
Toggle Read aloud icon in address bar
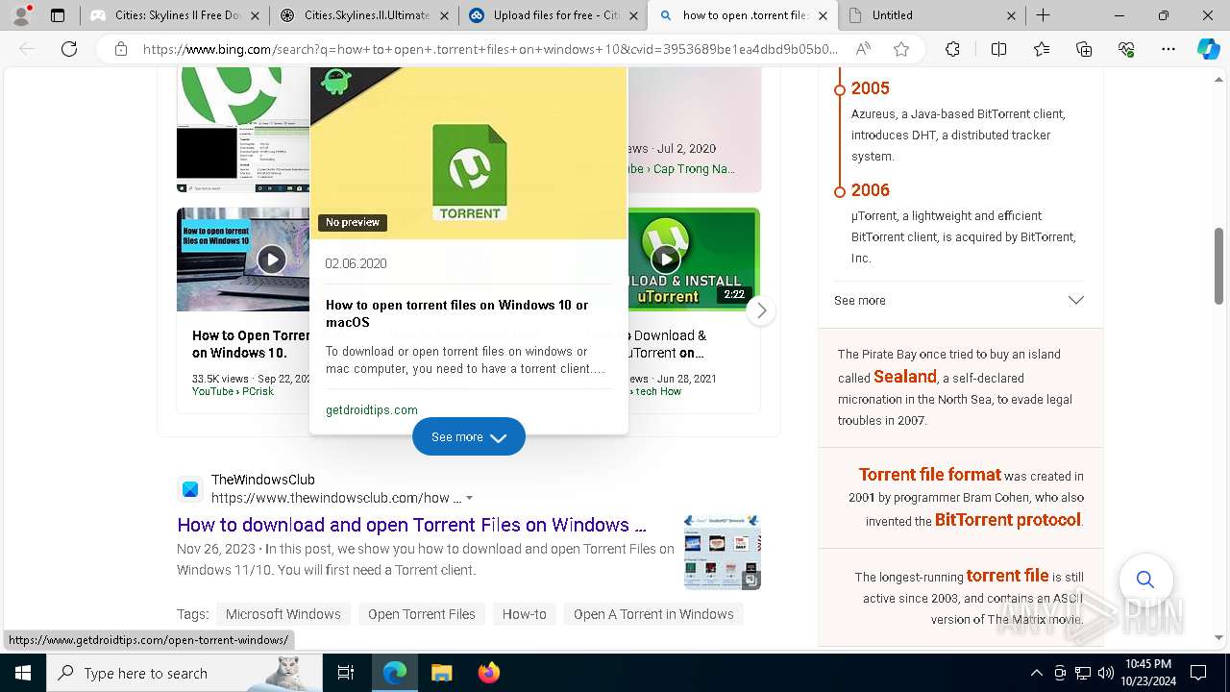click(x=863, y=49)
